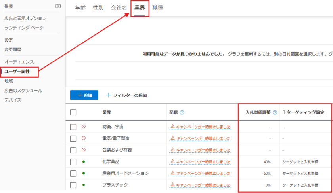The height and width of the screenshot is (193, 333).
Task: Toggle the select-all checkbox in table header
Action: 73,112
